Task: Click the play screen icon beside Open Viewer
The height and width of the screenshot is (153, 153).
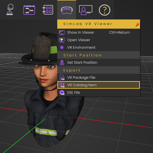Action: point(62,40)
